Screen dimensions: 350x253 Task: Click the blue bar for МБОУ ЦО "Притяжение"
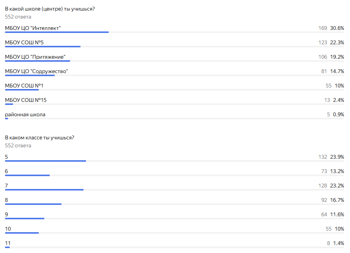[x=38, y=61]
